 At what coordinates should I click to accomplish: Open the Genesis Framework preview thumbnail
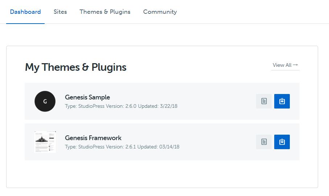pyautogui.click(x=45, y=142)
